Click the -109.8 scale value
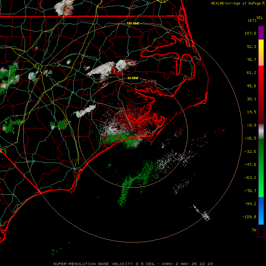Image resolution: width=266 pixels, height=266 pixels. [x=249, y=217]
